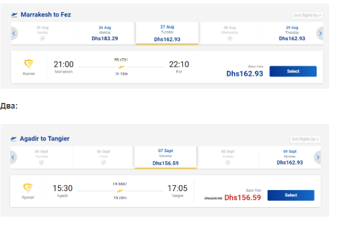
Task: Click the plane icon beside Agadir to Tangier
Action: pyautogui.click(x=14, y=139)
